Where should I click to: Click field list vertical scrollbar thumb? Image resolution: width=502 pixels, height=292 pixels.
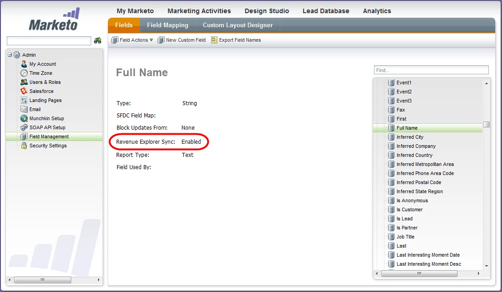486,124
